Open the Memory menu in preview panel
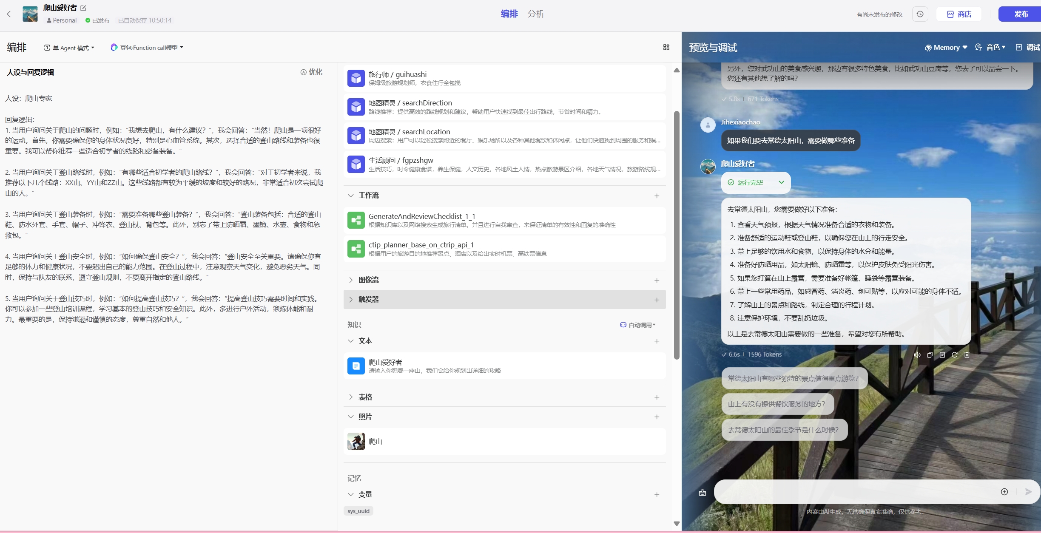Image resolution: width=1041 pixels, height=533 pixels. (x=946, y=48)
